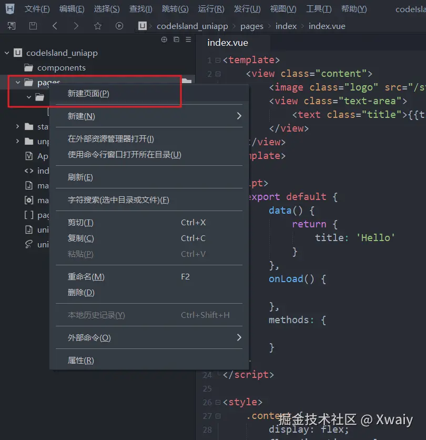Click the HBuilderX logo icon
The width and height of the screenshot is (426, 440).
coord(10,9)
